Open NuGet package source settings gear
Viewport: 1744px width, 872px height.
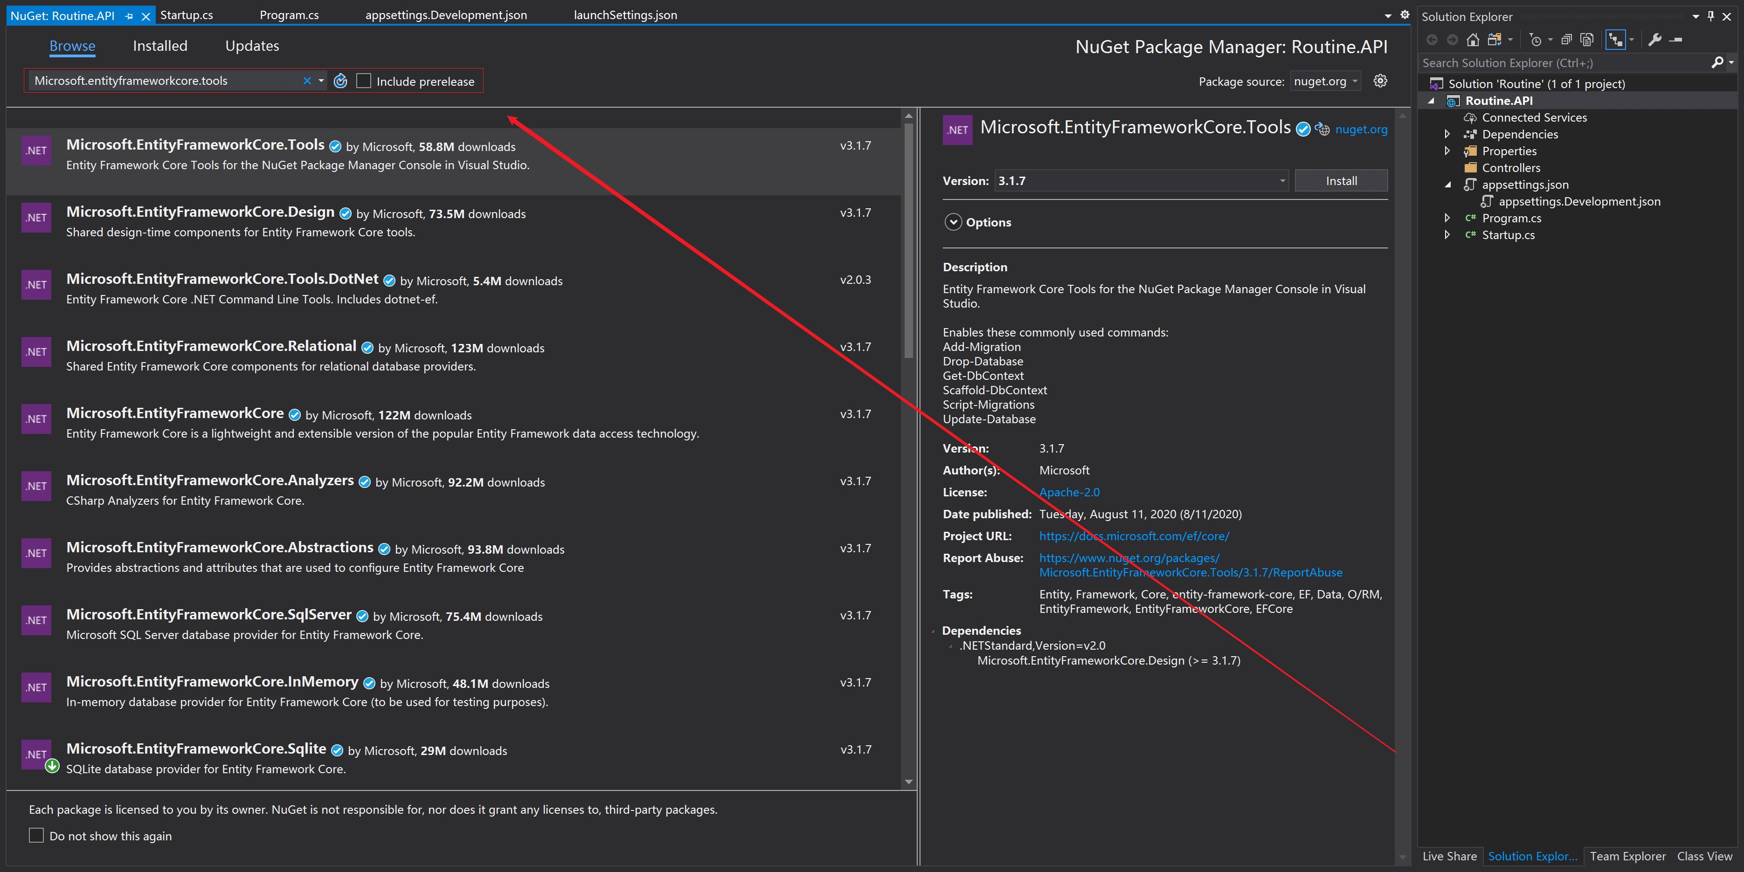coord(1380,81)
